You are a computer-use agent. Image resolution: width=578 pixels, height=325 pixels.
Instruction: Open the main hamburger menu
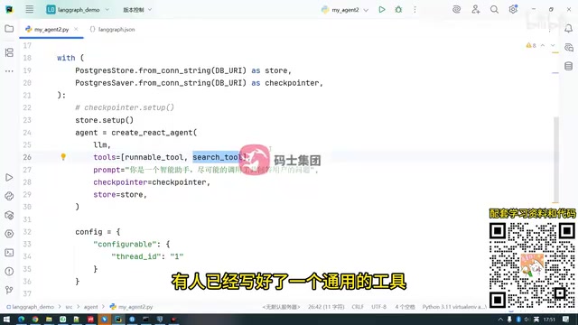click(30, 10)
